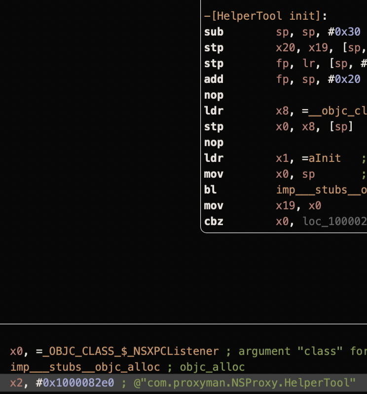Click the cbz mnemonic in the graph block
The height and width of the screenshot is (394, 367).
(x=214, y=222)
